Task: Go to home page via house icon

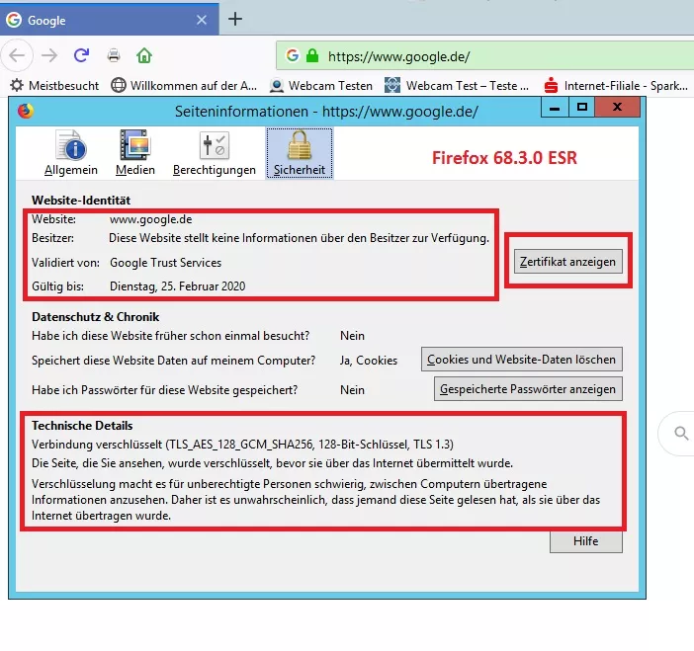Action: [144, 55]
